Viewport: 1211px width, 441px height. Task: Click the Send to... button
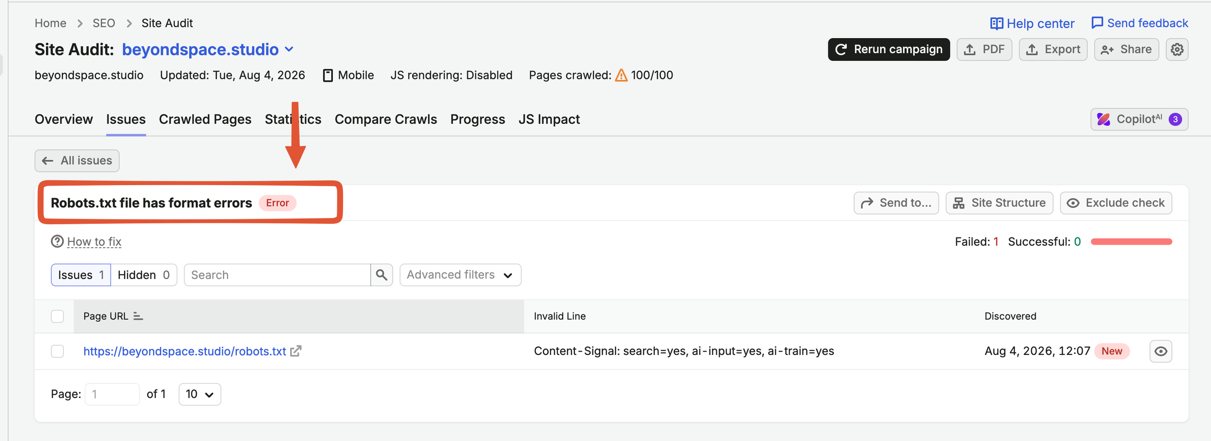896,203
